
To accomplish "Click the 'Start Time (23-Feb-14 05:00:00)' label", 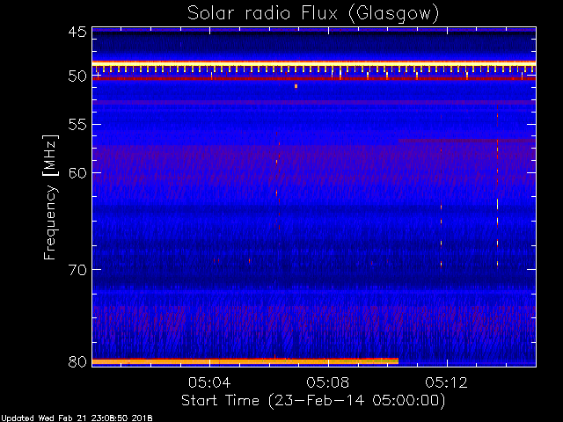I will coord(313,401).
